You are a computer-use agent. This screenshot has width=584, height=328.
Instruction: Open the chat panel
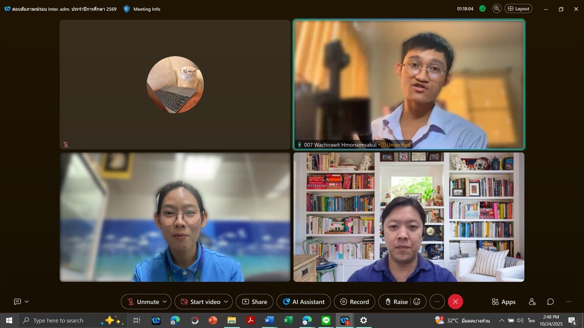pyautogui.click(x=550, y=302)
